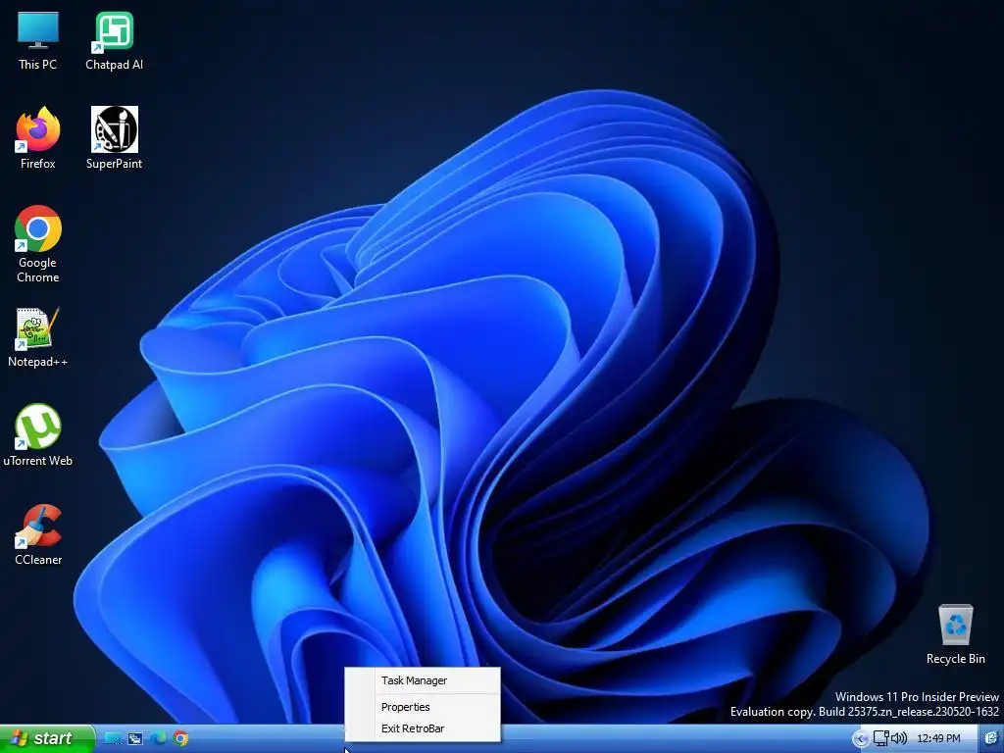Select the Google Chrome desktop shortcut
1004x753 pixels.
[x=38, y=244]
